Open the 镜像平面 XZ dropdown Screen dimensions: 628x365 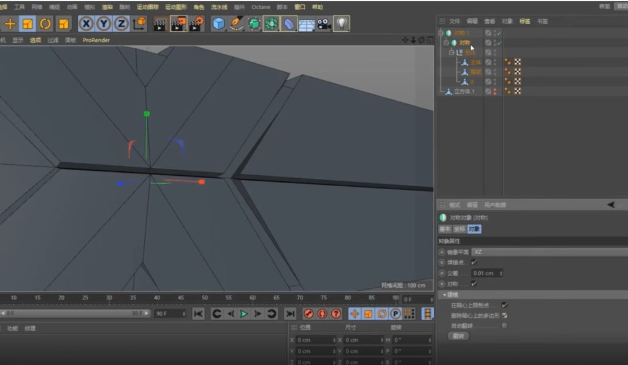(549, 252)
